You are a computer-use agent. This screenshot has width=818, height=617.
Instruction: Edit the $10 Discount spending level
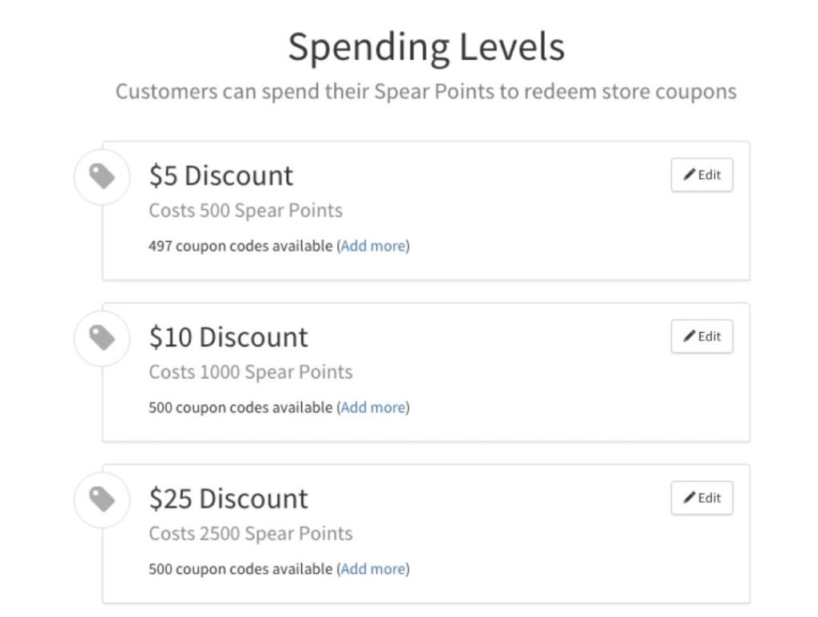(x=701, y=336)
